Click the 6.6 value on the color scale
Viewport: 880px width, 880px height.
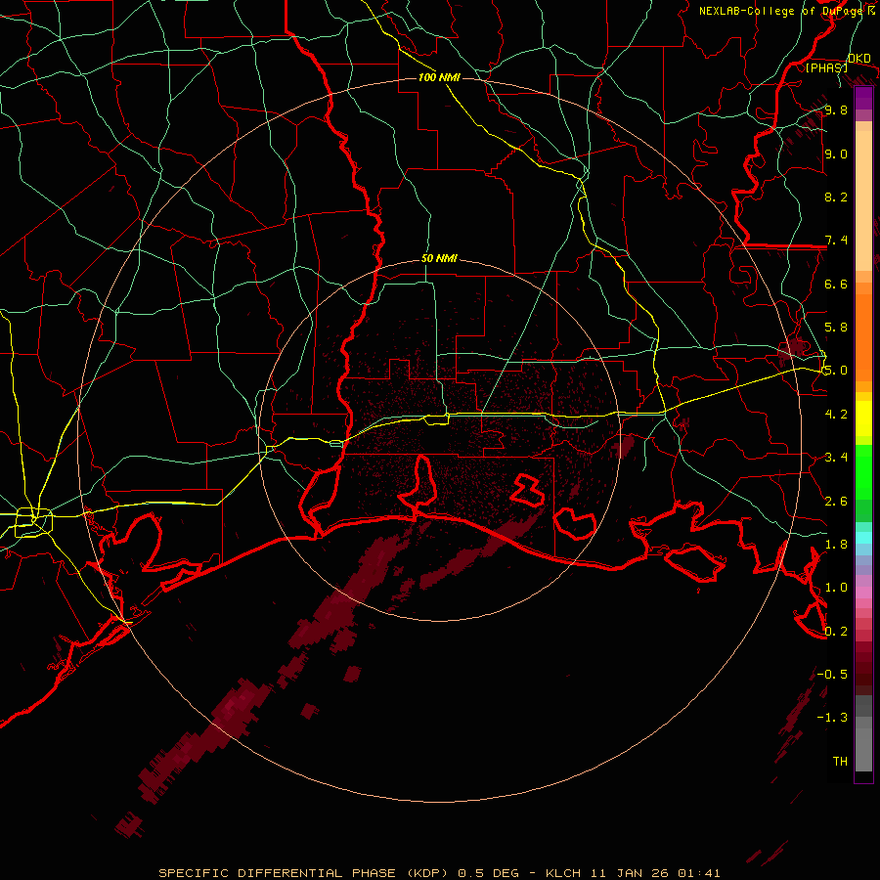836,284
